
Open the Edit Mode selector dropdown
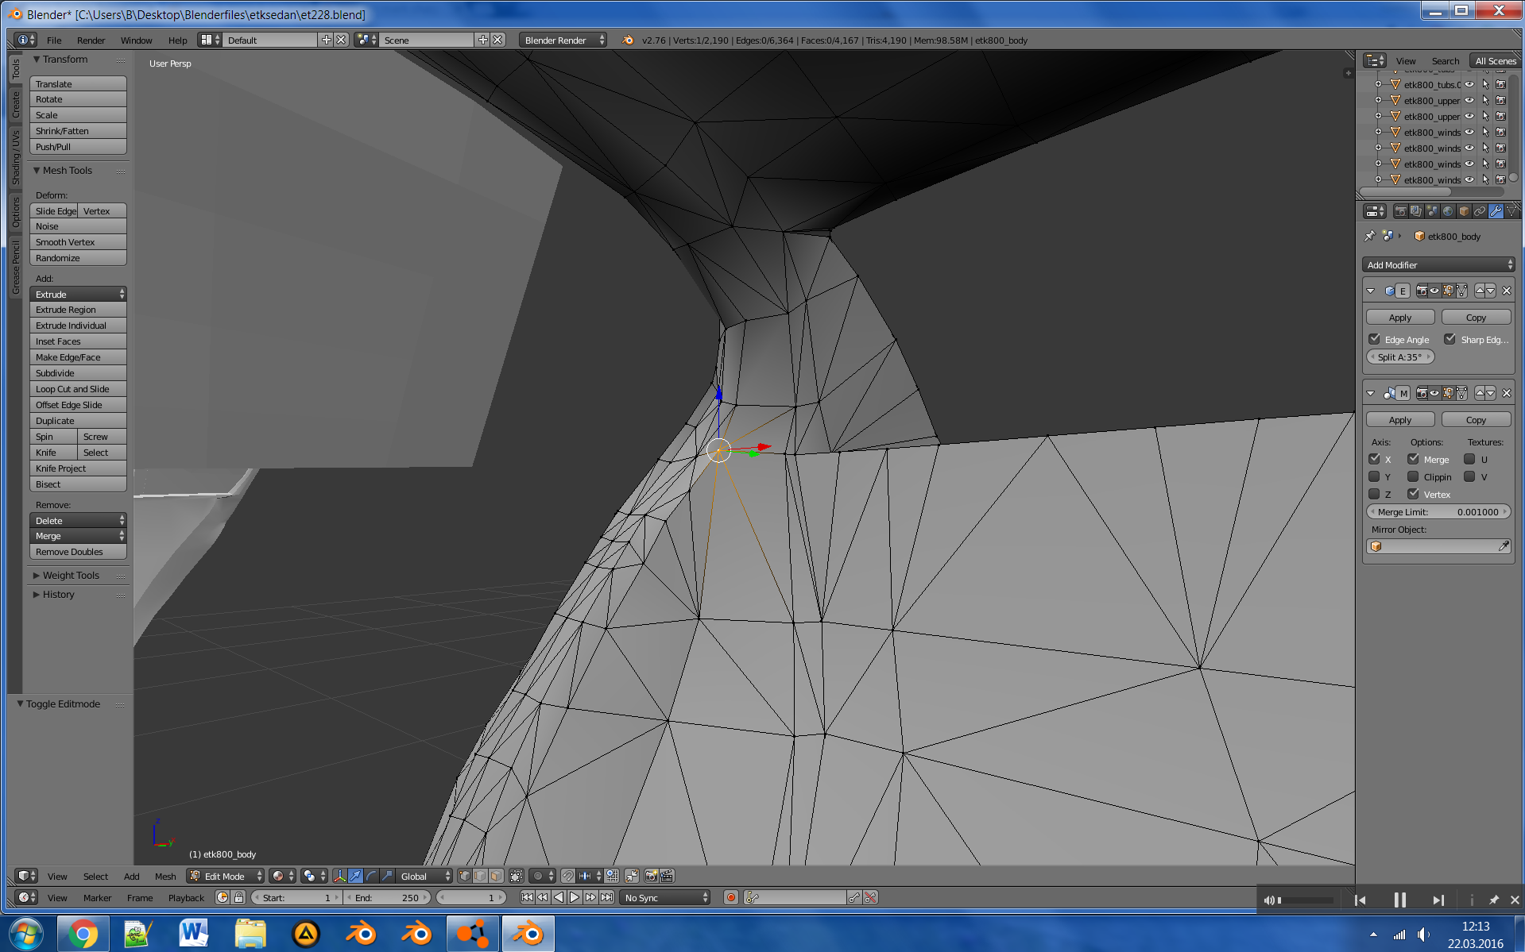pos(225,876)
